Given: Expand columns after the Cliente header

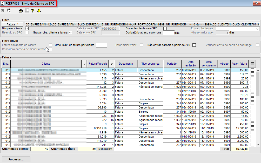Looking at the screenshot, I should [84, 64].
